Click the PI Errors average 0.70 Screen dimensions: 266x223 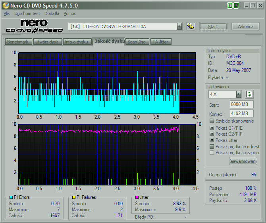pyautogui.click(x=56, y=204)
